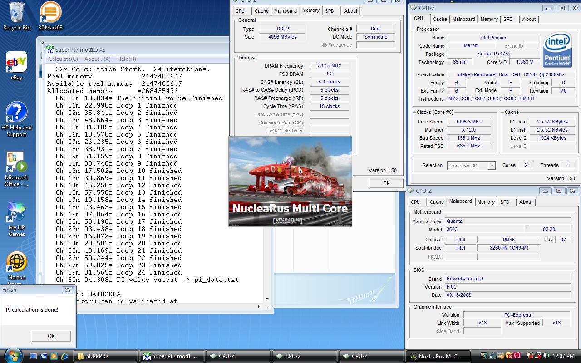Click the DRAM Frequency 332.5 MHz value
This screenshot has height=363, width=581.
point(330,66)
